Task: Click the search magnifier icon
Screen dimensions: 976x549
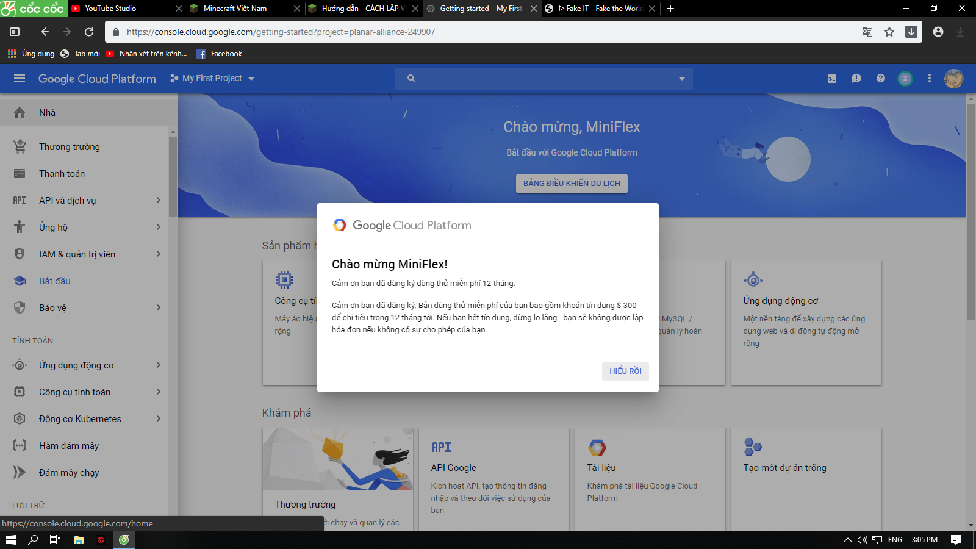Action: click(x=412, y=78)
